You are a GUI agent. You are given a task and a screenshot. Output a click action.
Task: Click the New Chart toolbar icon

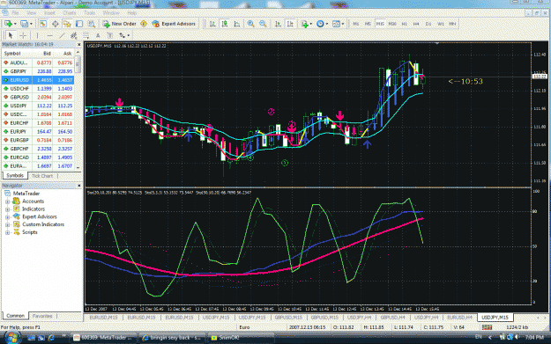tap(8, 24)
